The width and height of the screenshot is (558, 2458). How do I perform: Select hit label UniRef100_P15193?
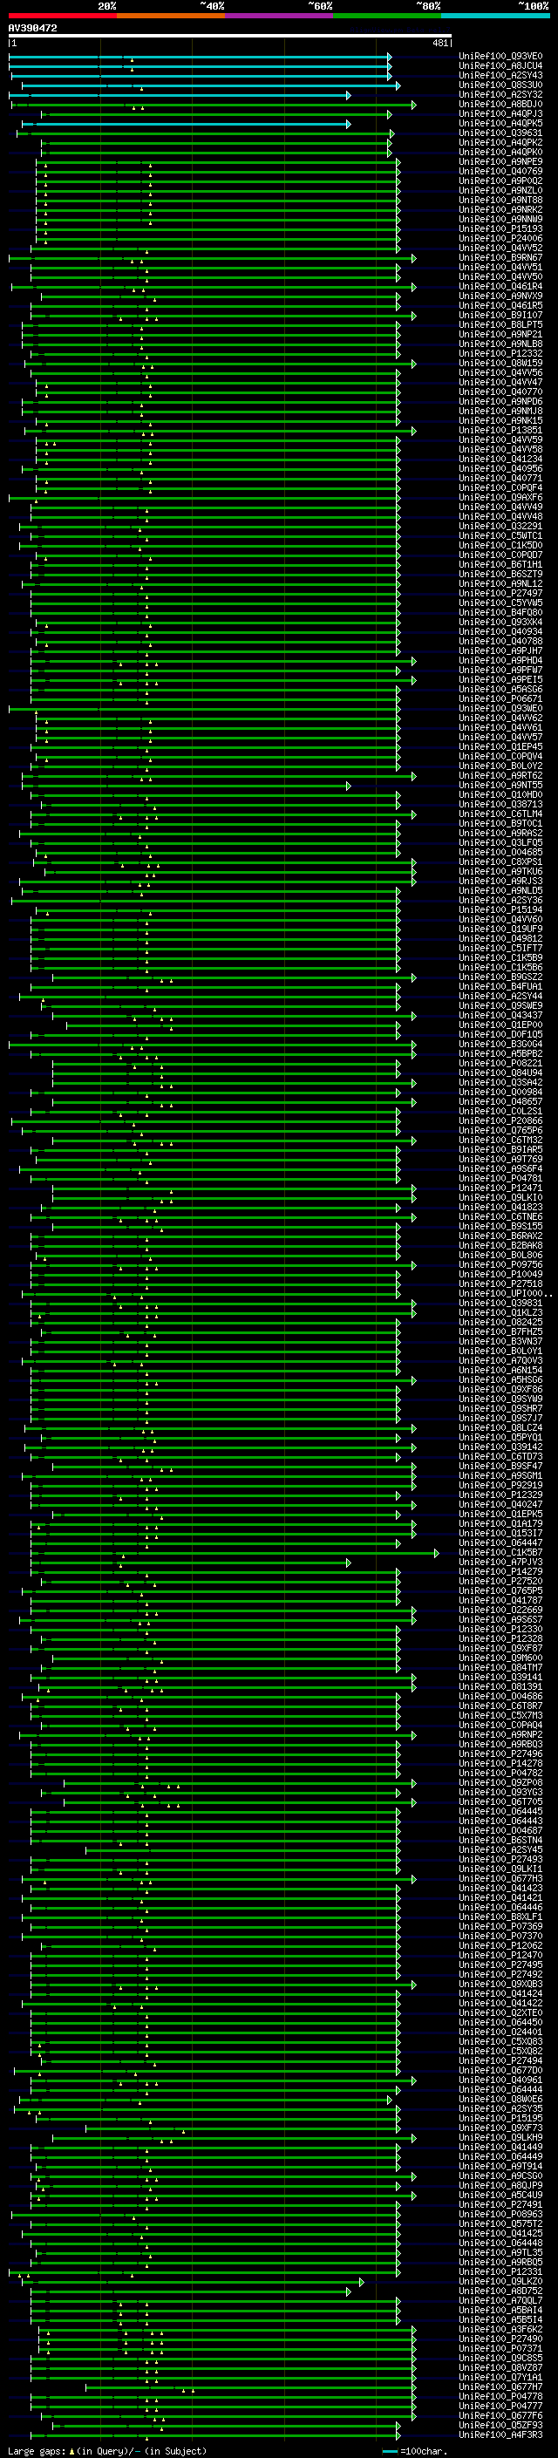(x=500, y=229)
